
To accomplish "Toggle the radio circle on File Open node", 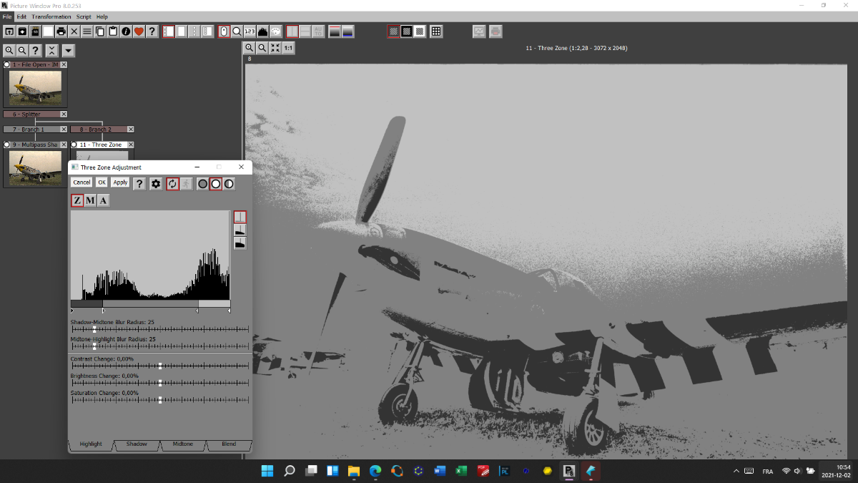I will click(7, 64).
